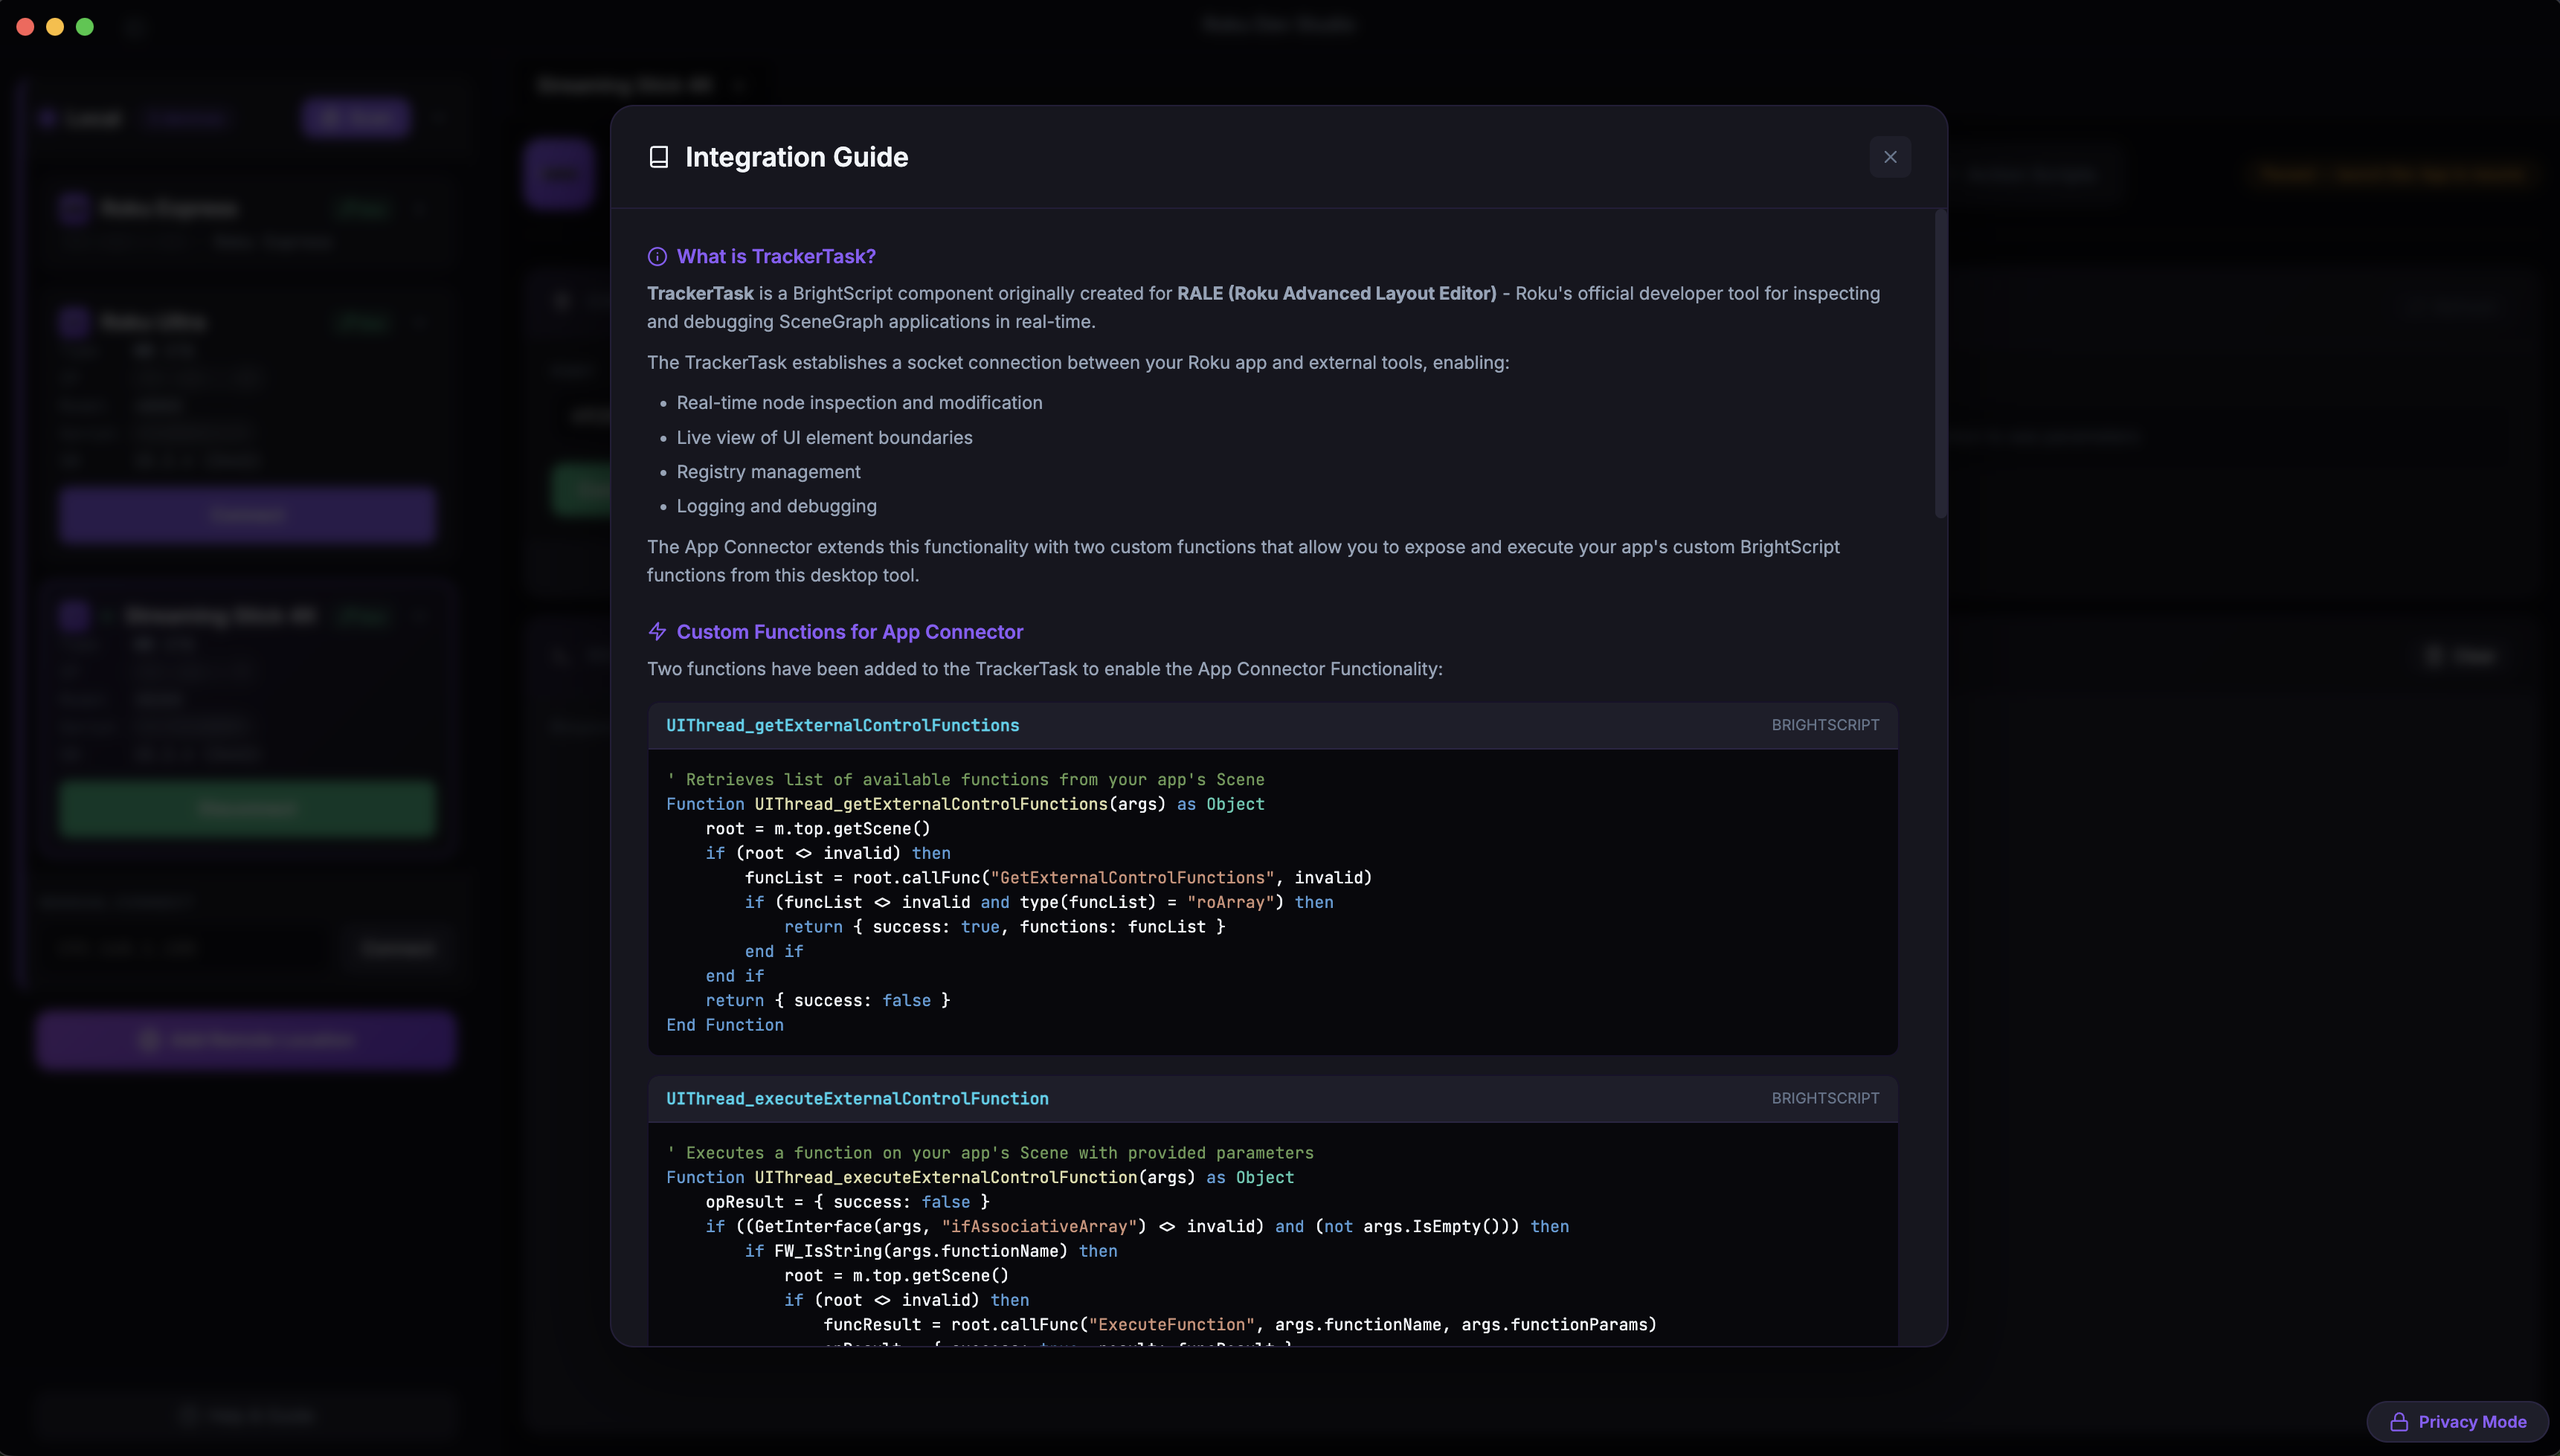2560x1456 pixels.
Task: Click the 'Integration Guide' title text
Action: point(796,157)
